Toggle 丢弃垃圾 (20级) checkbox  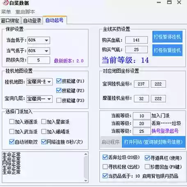pos(105,157)
